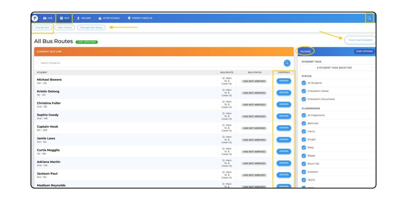Select the Bus tab in header
This screenshot has height=201, width=407.
64,18
